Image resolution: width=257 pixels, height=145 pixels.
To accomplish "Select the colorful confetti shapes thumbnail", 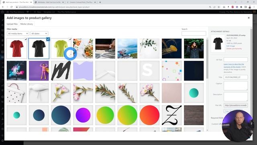I will pyautogui.click(x=171, y=71).
